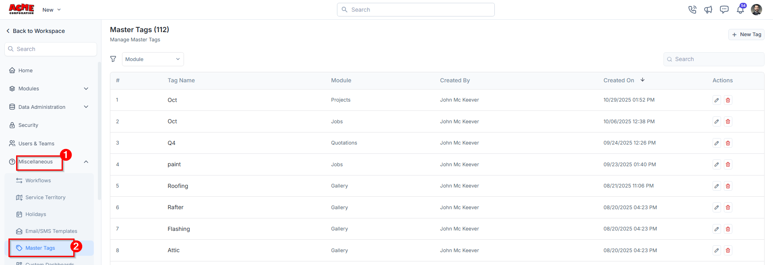Click the 10/29/2025 01:52 PM date cell

pos(629,100)
